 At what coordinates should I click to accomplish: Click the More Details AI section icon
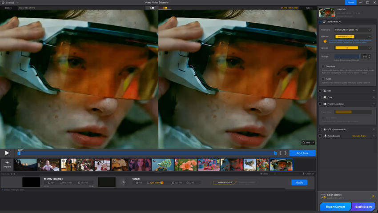325,22
